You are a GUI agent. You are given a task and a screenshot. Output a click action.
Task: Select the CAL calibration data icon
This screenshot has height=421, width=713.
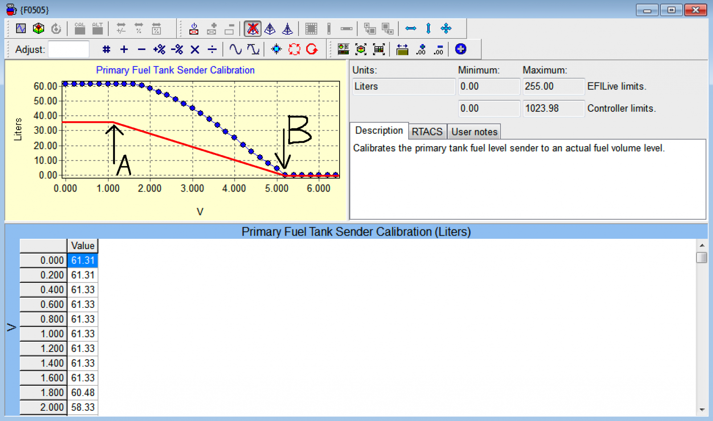80,29
